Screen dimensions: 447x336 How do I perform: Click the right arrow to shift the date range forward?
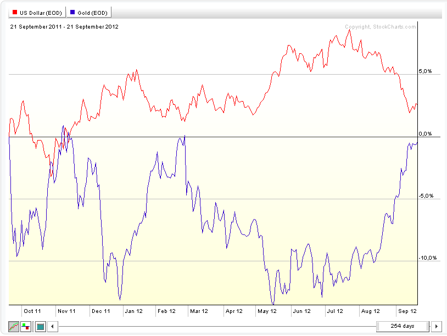coord(436,326)
